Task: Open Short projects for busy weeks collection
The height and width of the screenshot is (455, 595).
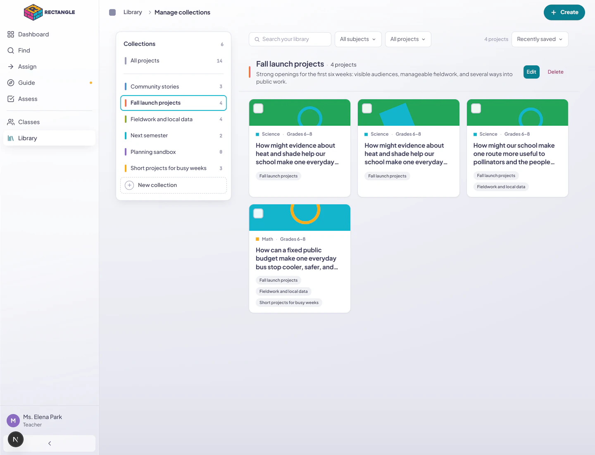Action: pyautogui.click(x=174, y=168)
